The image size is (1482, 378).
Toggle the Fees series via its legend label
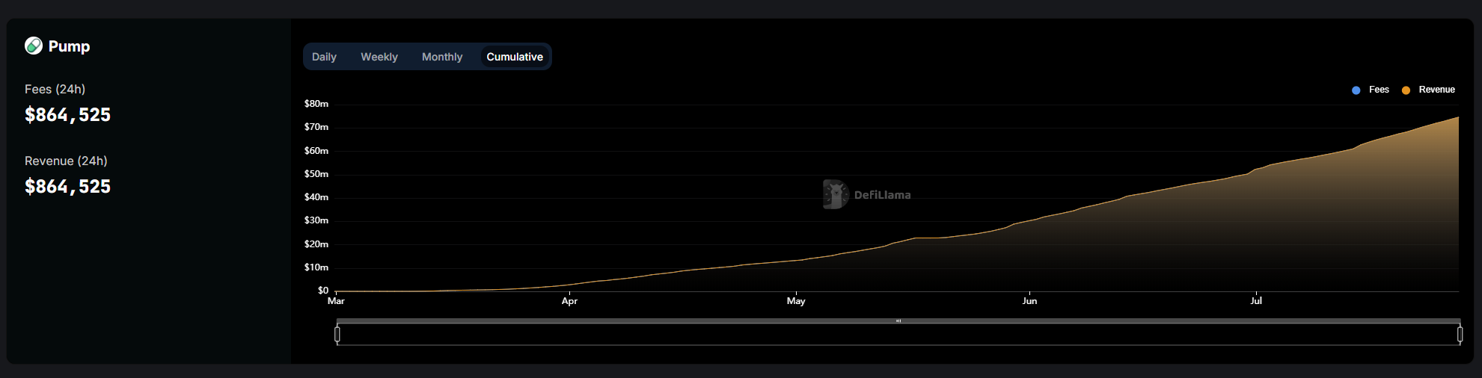pyautogui.click(x=1378, y=90)
